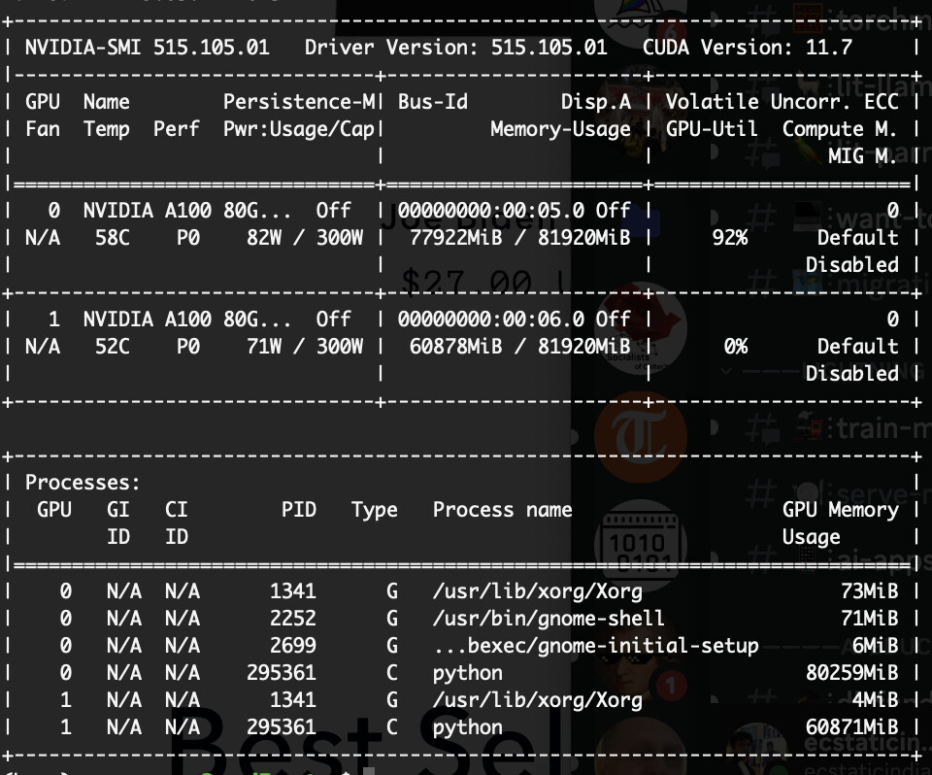Click memory usage 60878MiB / 81920MiB

click(x=520, y=347)
